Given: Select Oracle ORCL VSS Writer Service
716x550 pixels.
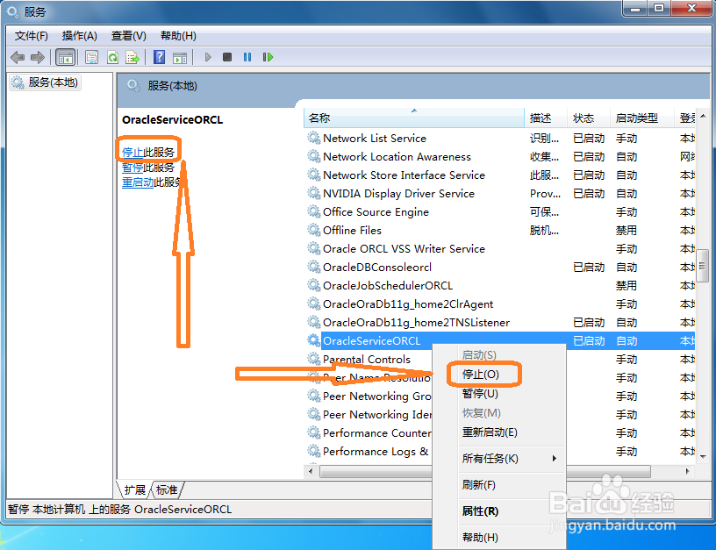Looking at the screenshot, I should tap(500, 248).
